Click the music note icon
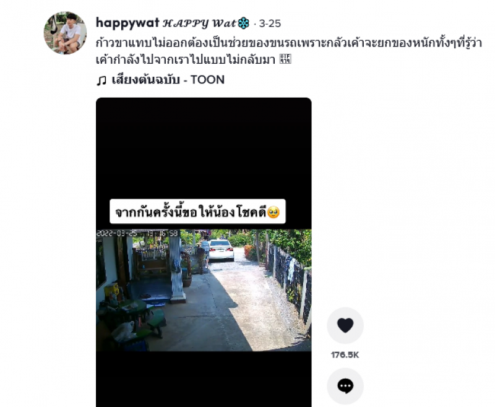Screen dimensions: 495x407 101,80
